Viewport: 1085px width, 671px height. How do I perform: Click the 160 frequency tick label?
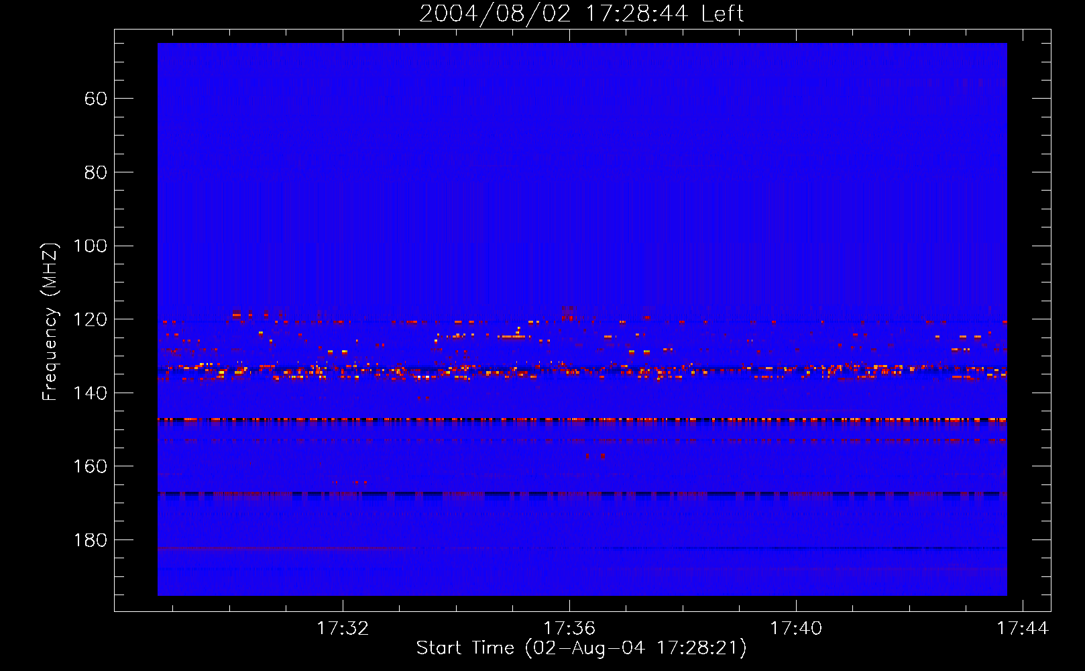tap(90, 467)
